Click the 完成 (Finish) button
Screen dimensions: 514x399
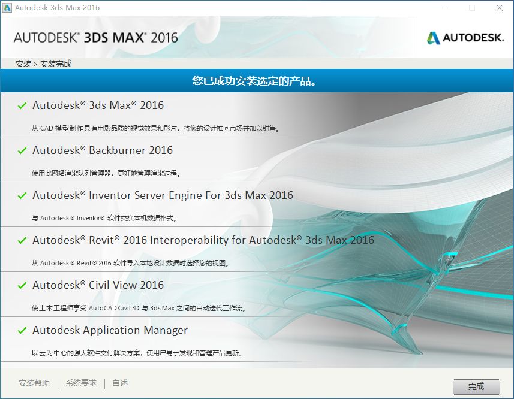(x=476, y=387)
